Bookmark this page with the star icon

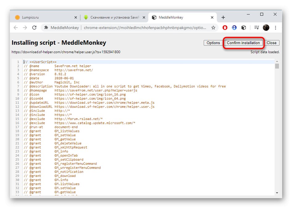pos(213,28)
